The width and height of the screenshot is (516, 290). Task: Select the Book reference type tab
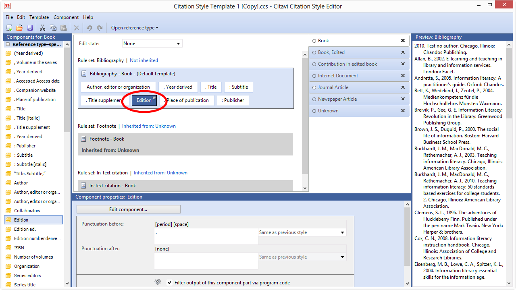point(359,41)
